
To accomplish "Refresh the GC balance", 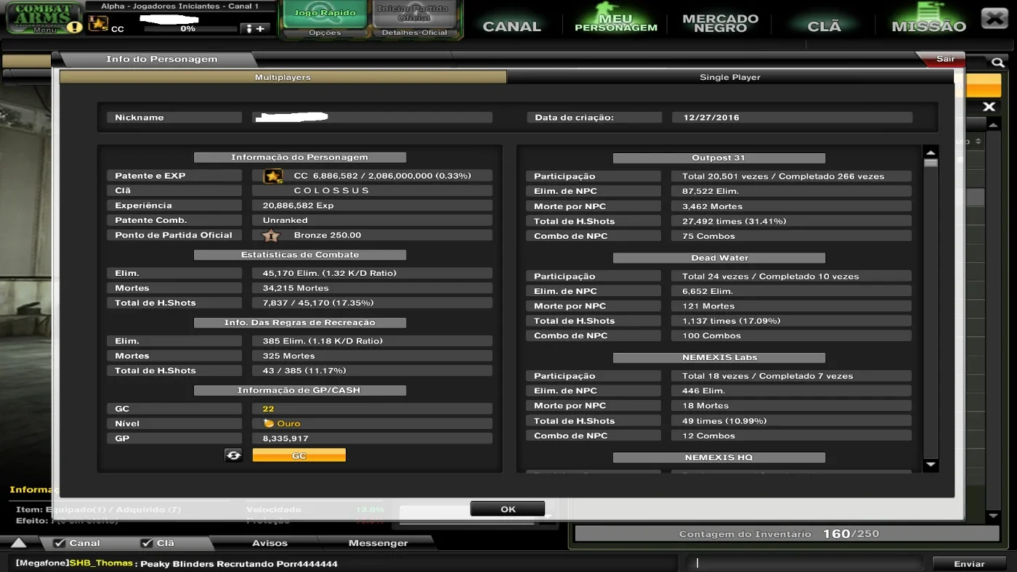I will pyautogui.click(x=233, y=455).
